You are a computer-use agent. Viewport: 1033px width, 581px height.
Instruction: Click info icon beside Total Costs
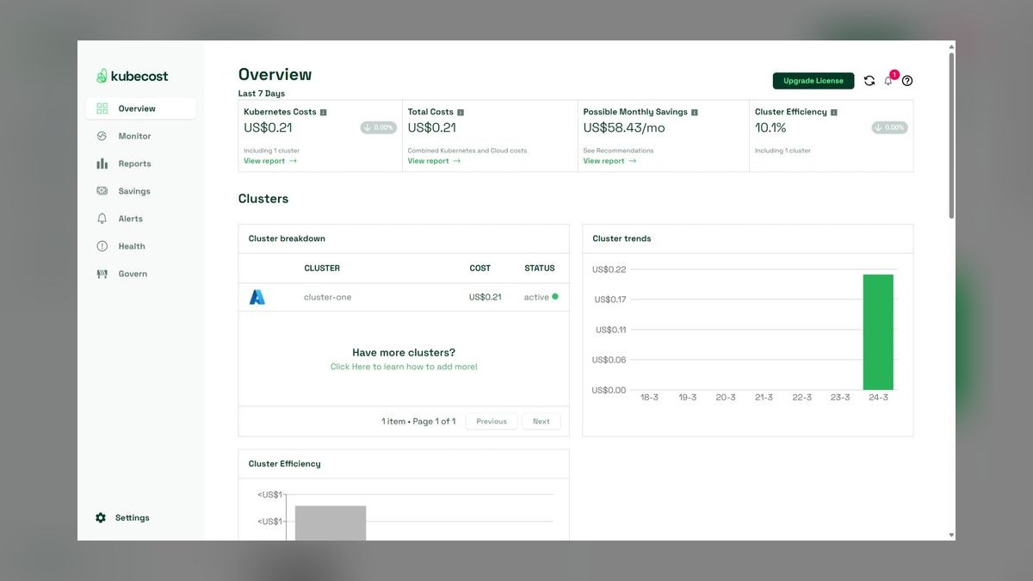(461, 113)
